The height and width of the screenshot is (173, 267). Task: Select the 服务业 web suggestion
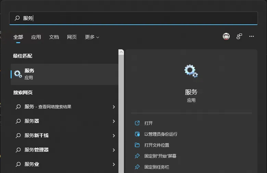tap(65, 164)
